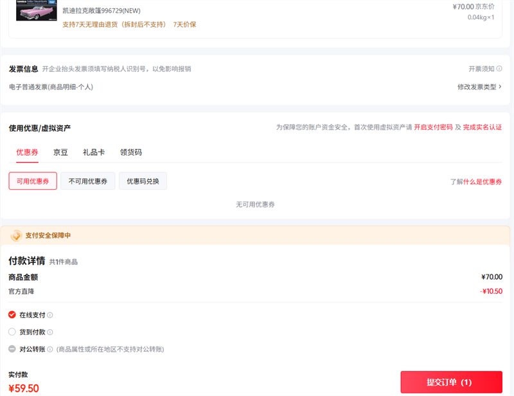The height and width of the screenshot is (396, 514).
Task: Open the 开启支付密码 link
Action: pyautogui.click(x=433, y=127)
